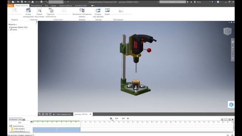Click the arrange horizontally icon below viewport
242x136 pixels.
47,114
